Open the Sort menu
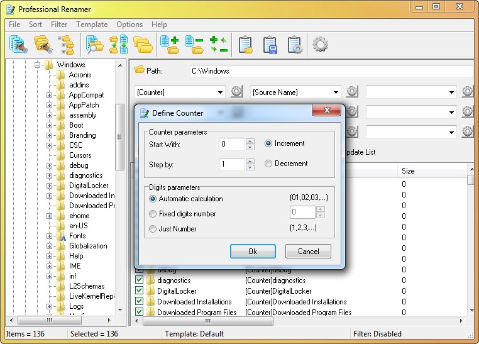This screenshot has height=344, width=479. pyautogui.click(x=35, y=25)
